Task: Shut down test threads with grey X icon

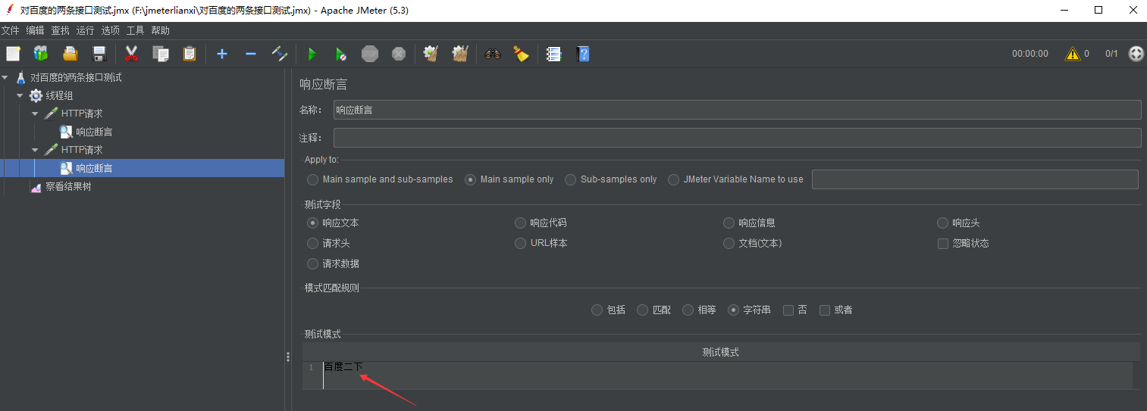Action: (x=399, y=54)
